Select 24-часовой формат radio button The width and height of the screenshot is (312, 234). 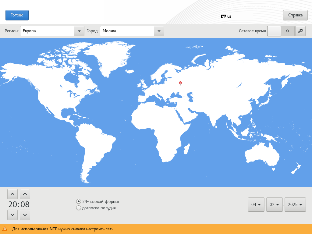(79, 201)
